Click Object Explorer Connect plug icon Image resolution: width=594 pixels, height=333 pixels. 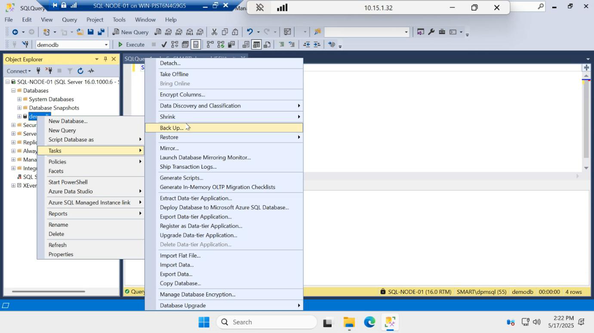(x=38, y=71)
